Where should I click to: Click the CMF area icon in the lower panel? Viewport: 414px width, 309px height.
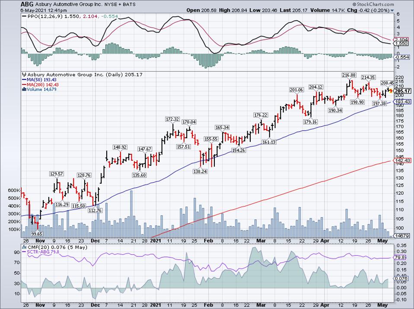[24, 247]
